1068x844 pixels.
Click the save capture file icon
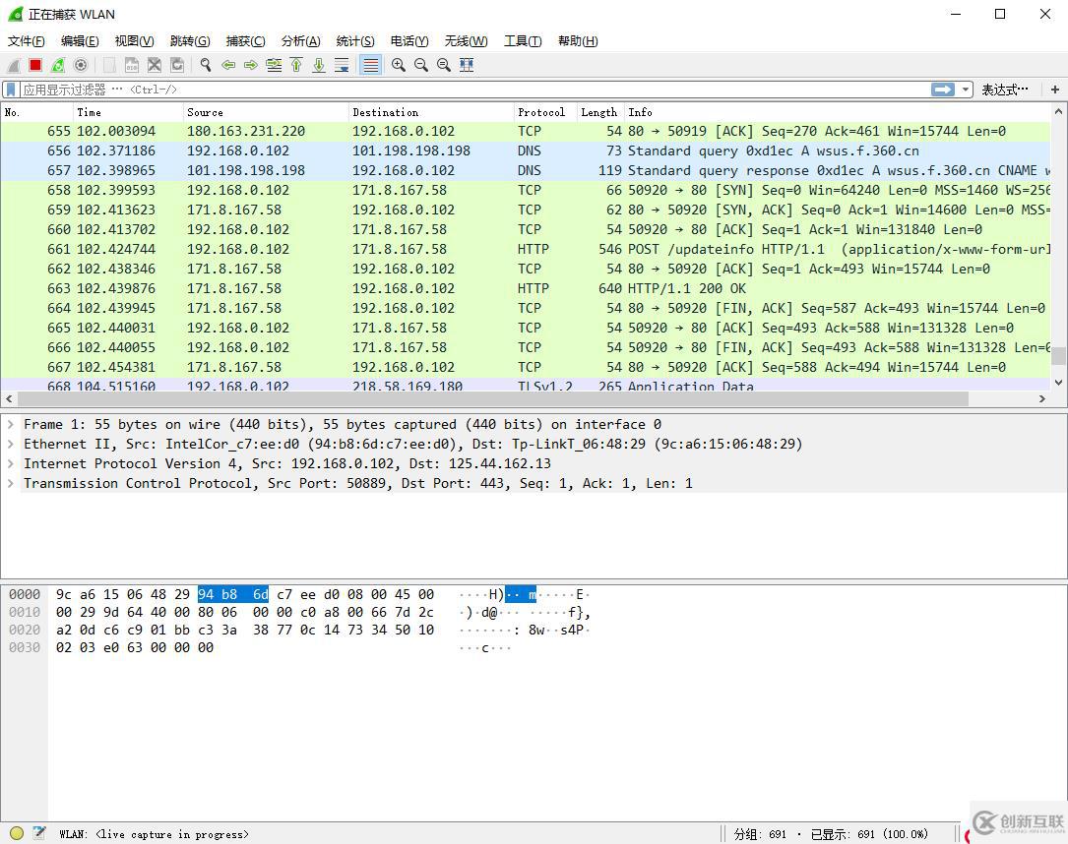click(x=132, y=65)
